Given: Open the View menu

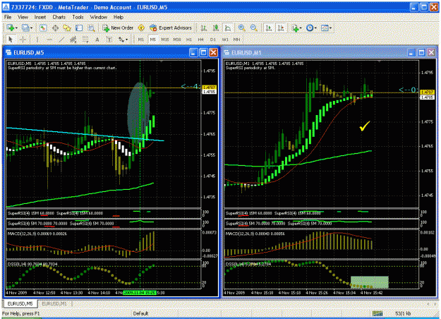Looking at the screenshot, I should tap(23, 17).
